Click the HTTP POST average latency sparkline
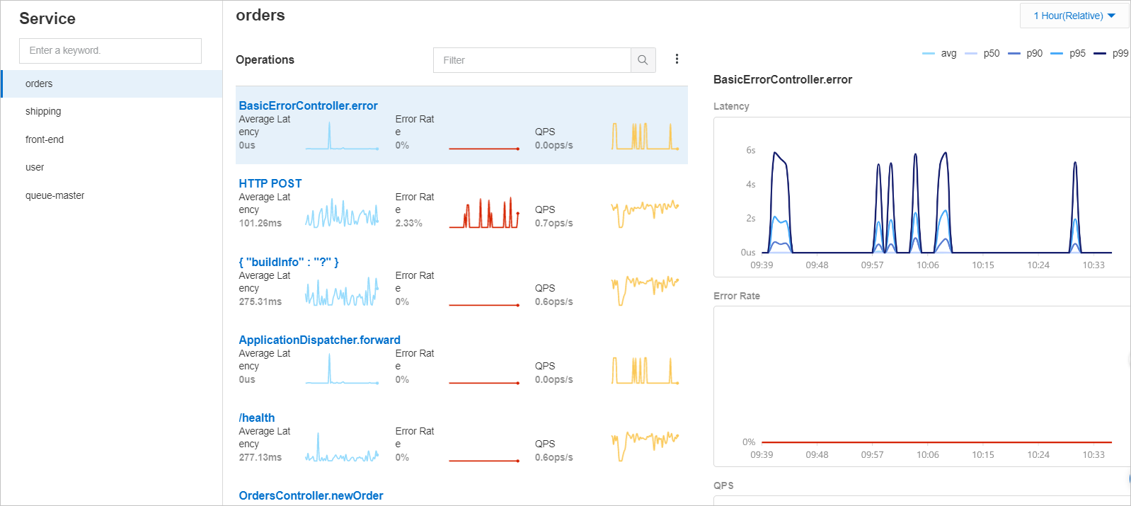The image size is (1131, 506). click(343, 212)
